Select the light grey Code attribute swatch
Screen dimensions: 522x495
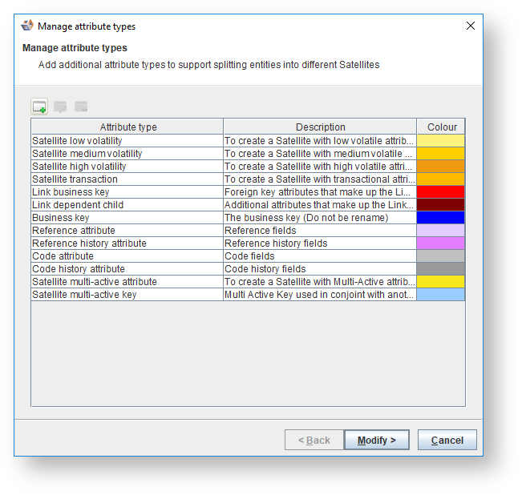click(440, 256)
